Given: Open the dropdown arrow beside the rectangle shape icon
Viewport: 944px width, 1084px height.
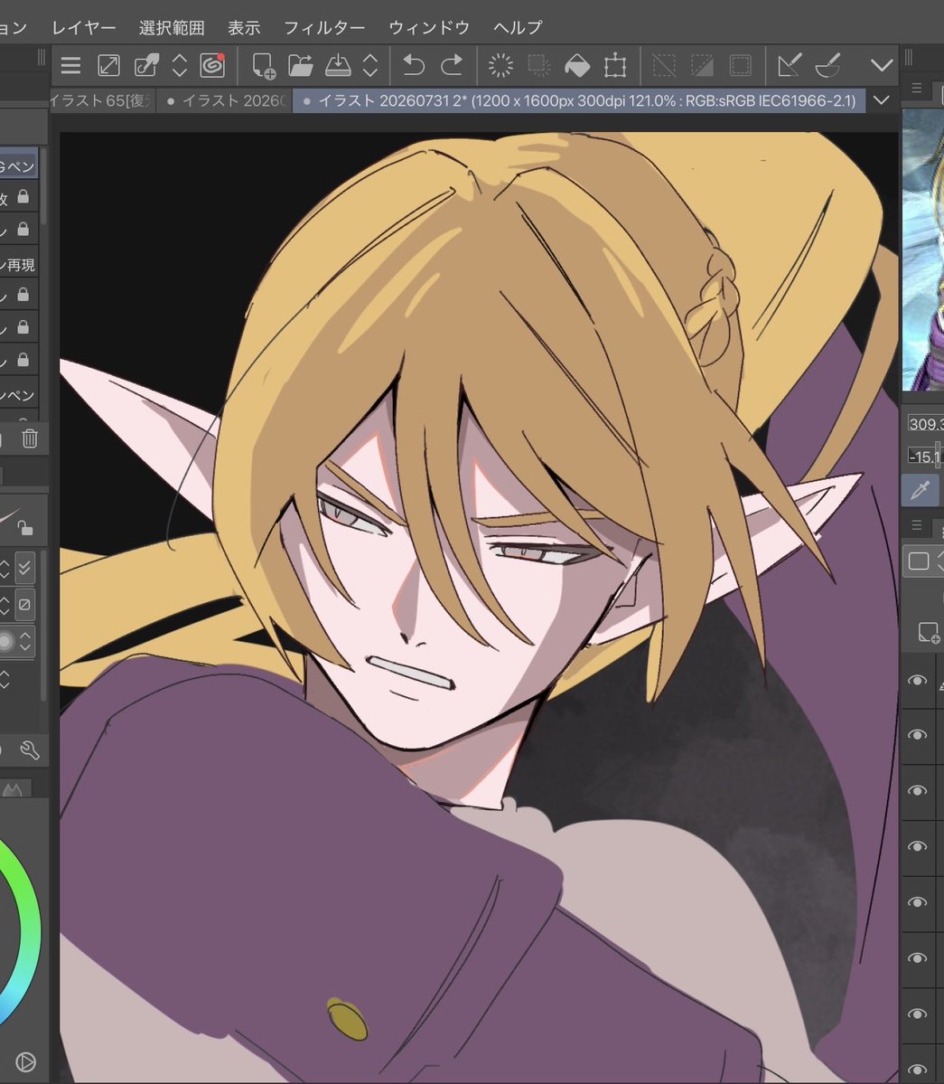Looking at the screenshot, I should pyautogui.click(x=939, y=561).
